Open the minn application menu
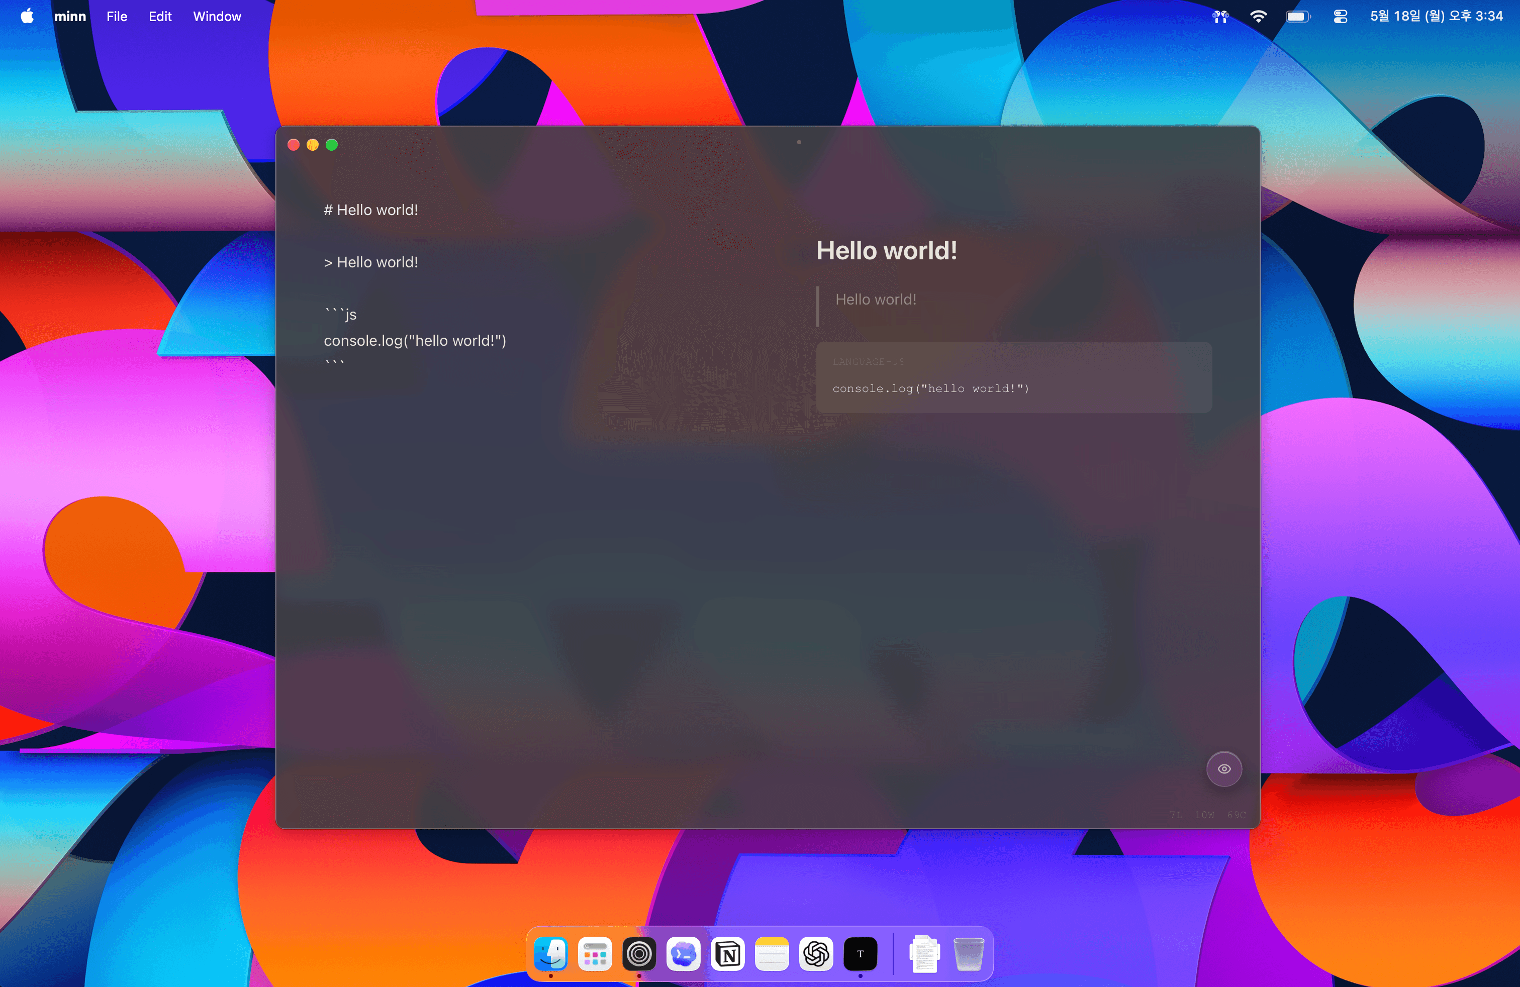The width and height of the screenshot is (1520, 987). (x=69, y=16)
